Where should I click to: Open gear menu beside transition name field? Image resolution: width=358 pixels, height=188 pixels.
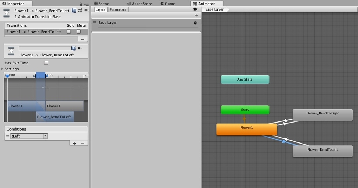coord(79,48)
